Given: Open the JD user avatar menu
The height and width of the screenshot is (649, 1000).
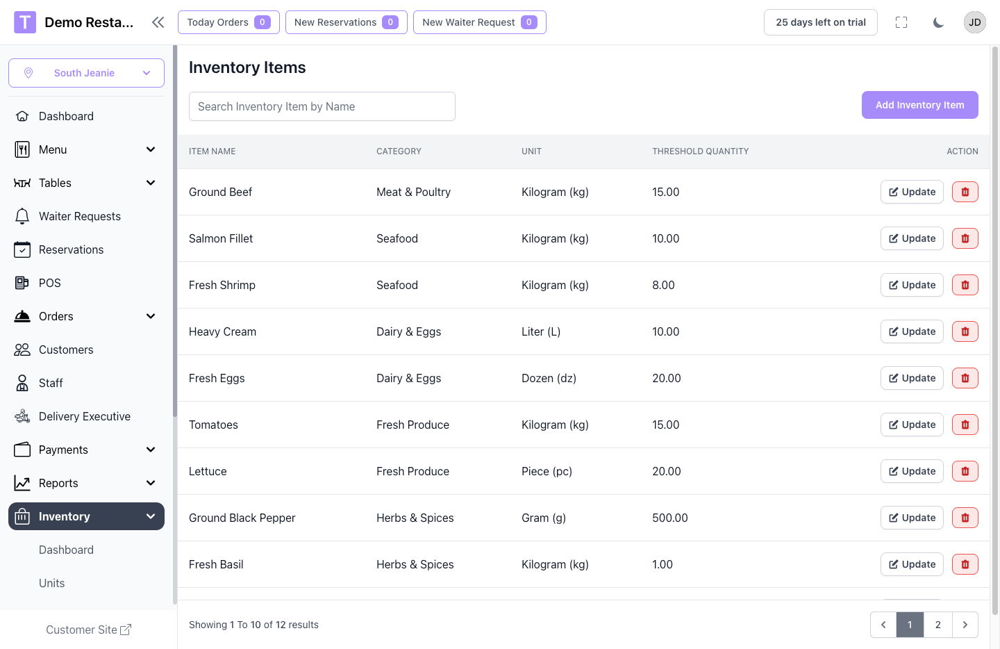Looking at the screenshot, I should coord(974,22).
